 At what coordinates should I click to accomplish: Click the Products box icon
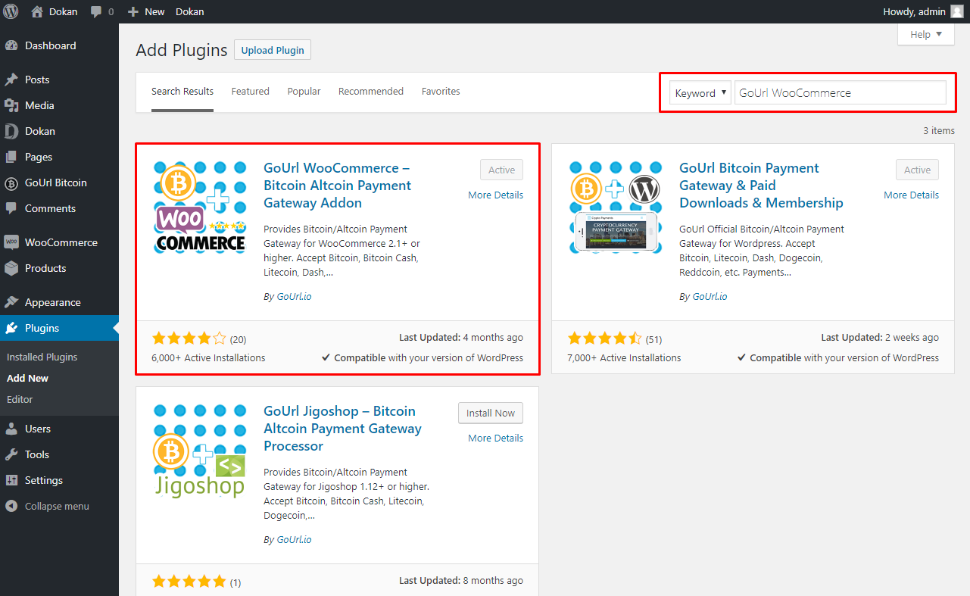11,268
